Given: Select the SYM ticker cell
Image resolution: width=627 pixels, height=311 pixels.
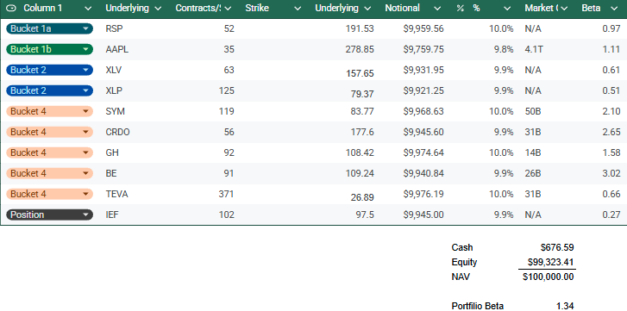Looking at the screenshot, I should tap(116, 111).
